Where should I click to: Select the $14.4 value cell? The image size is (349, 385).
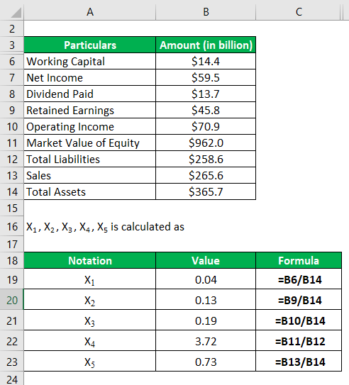(x=206, y=62)
